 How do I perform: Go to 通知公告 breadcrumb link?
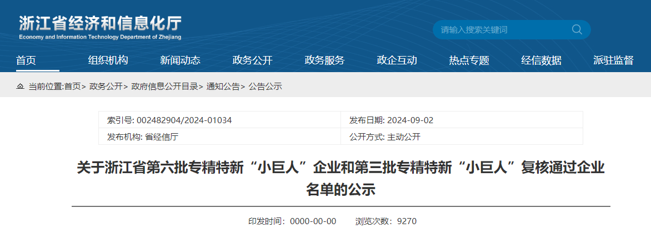(223, 87)
